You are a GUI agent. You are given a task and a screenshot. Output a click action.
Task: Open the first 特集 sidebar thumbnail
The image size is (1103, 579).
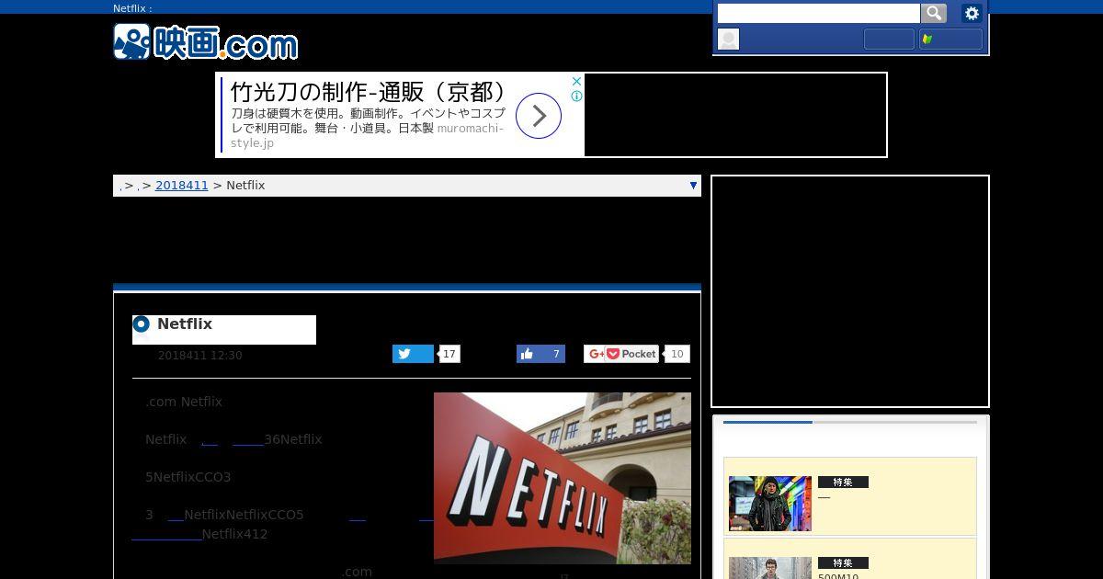pyautogui.click(x=770, y=503)
